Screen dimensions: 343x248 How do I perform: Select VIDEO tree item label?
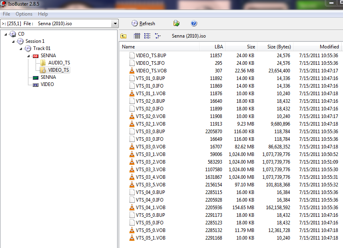coord(47,84)
